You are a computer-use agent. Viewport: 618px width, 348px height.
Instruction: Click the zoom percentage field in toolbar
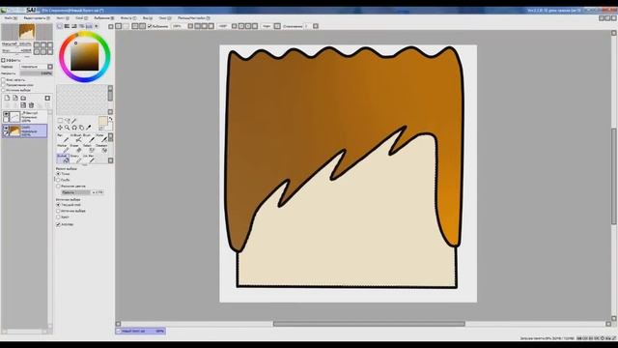[x=178, y=26]
